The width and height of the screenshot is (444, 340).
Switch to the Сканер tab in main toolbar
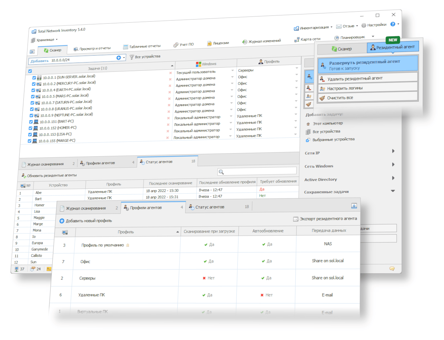tap(52, 50)
